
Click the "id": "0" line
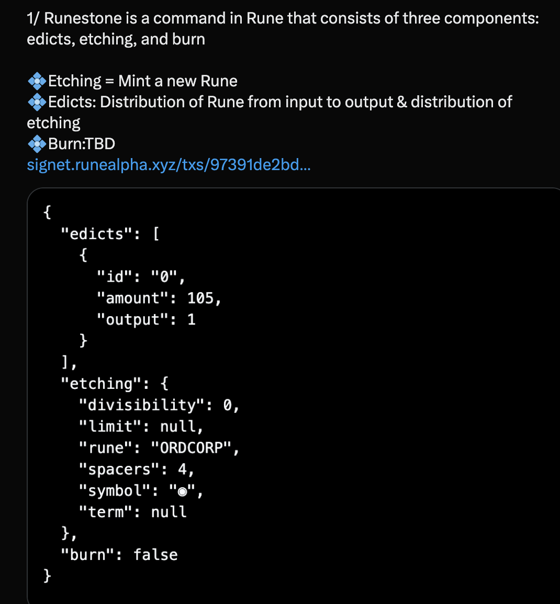[x=140, y=277]
